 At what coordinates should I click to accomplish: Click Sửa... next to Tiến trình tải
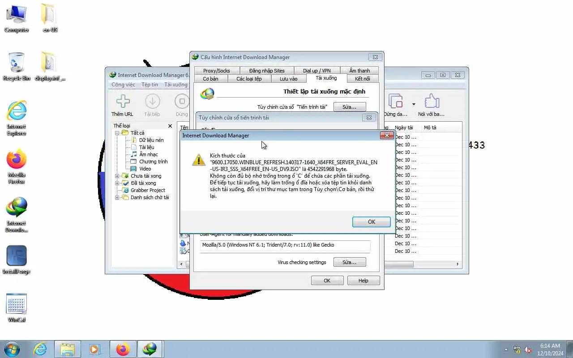click(x=350, y=107)
